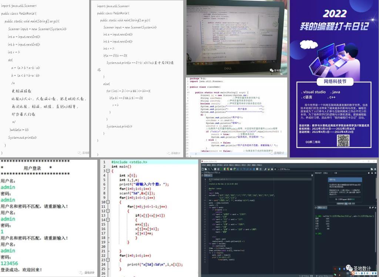Click the PYTHONPATH manager icon beside the wrench

(269, 169)
